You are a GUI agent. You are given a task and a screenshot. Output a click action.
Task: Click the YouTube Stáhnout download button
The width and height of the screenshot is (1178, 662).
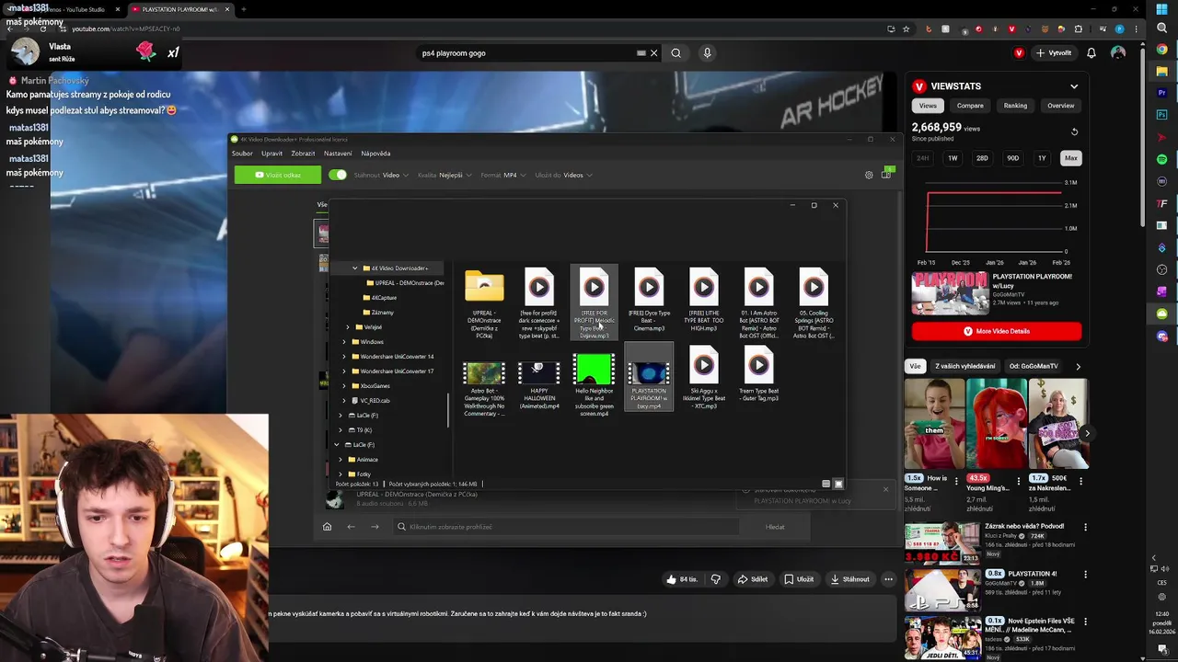pos(849,579)
